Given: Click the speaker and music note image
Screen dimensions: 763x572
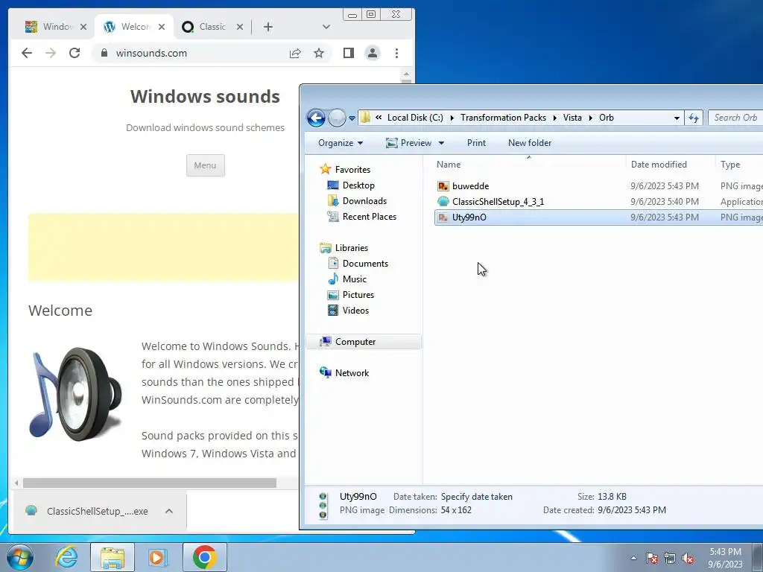Looking at the screenshot, I should click(x=75, y=393).
